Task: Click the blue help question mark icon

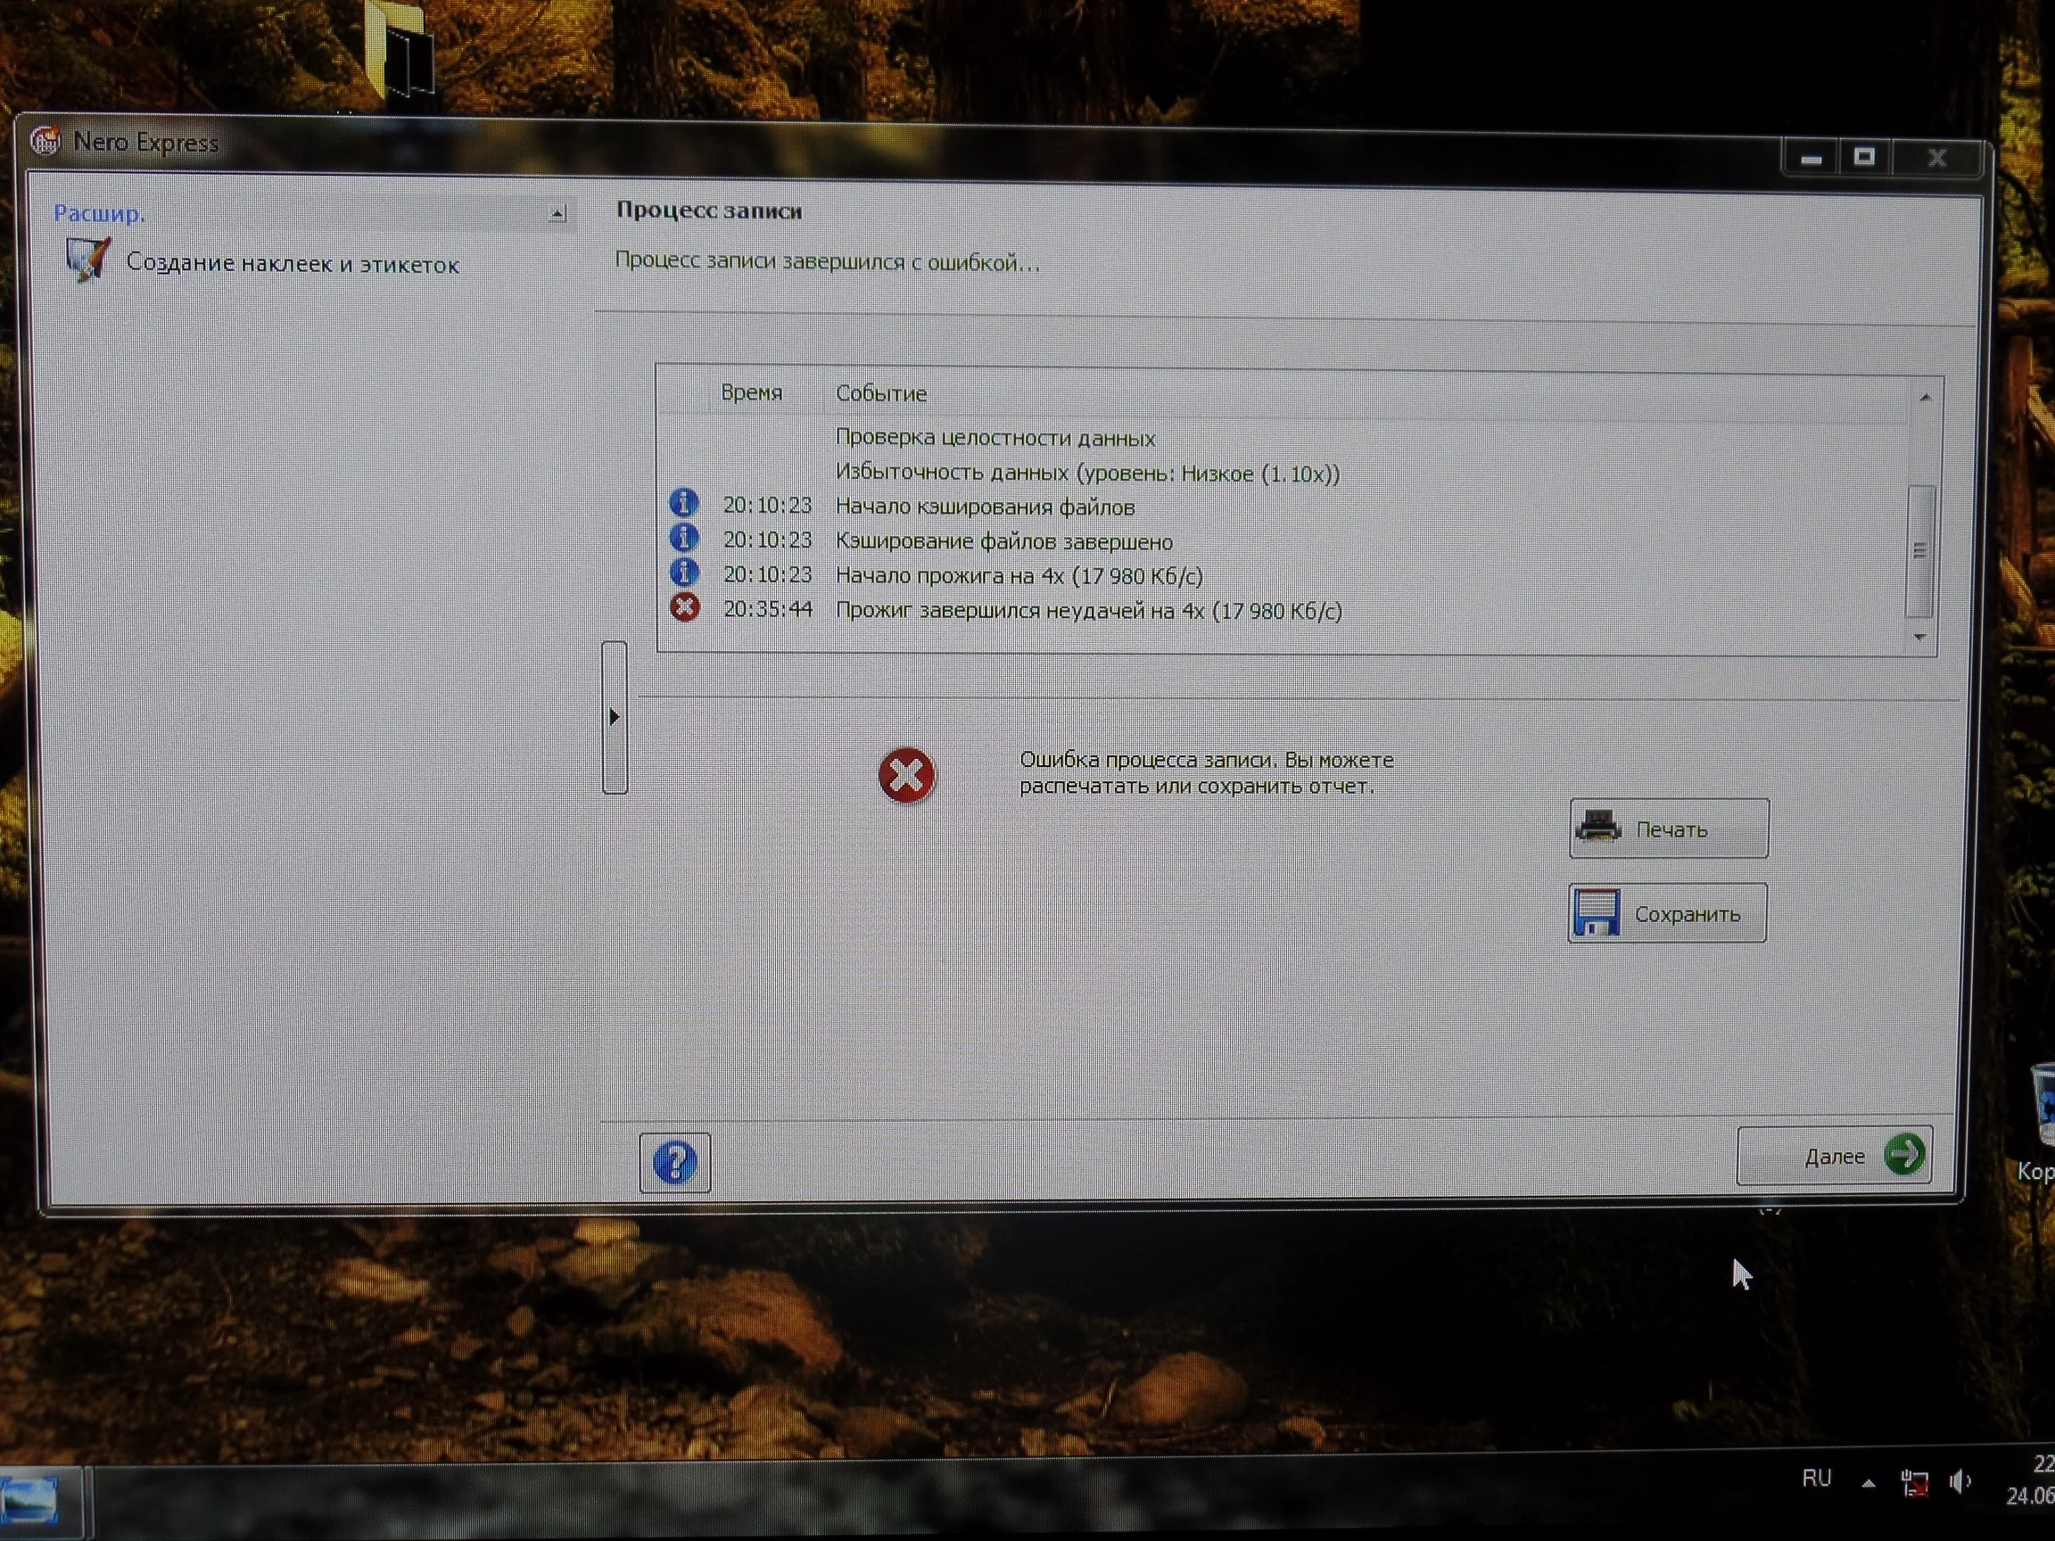Action: pyautogui.click(x=674, y=1161)
